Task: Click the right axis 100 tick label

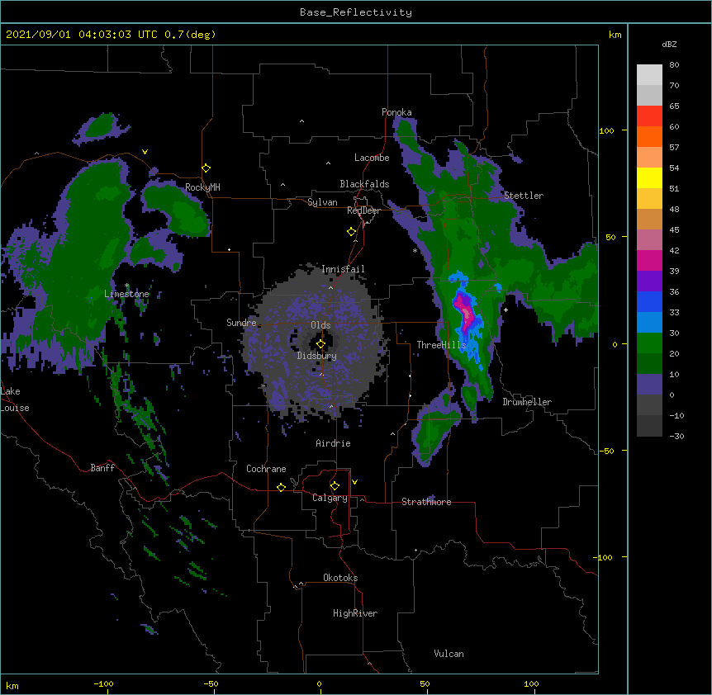Action: click(606, 130)
